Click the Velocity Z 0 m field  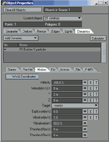[x=67, y=100]
